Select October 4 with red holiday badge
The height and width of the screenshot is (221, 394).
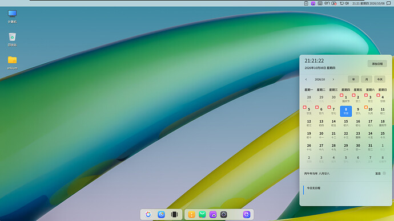click(383, 99)
